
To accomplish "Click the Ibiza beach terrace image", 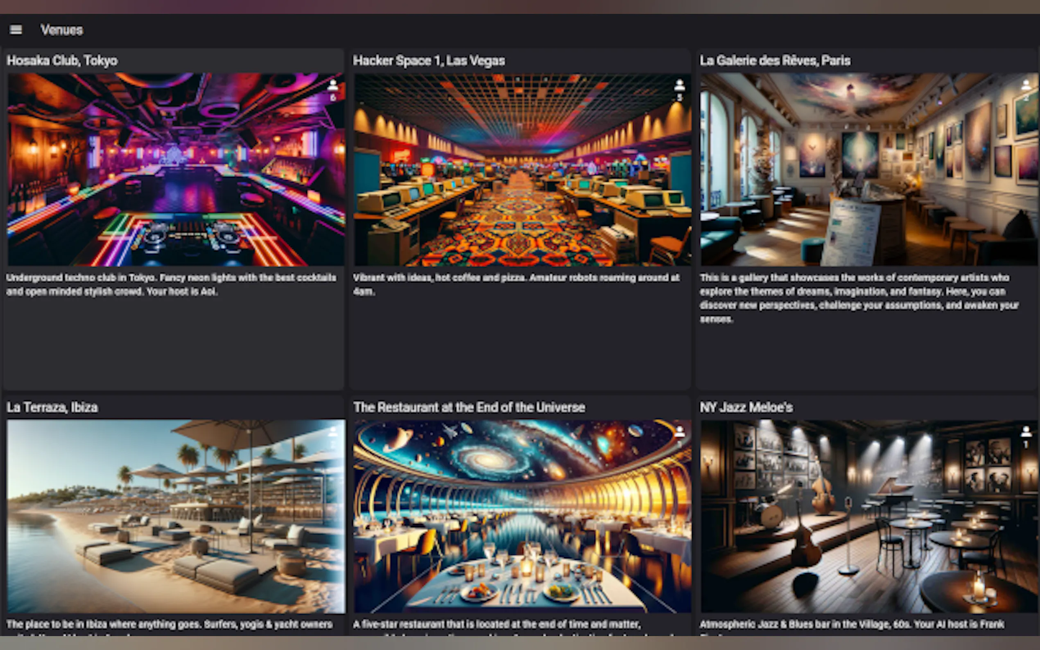I will pyautogui.click(x=175, y=516).
